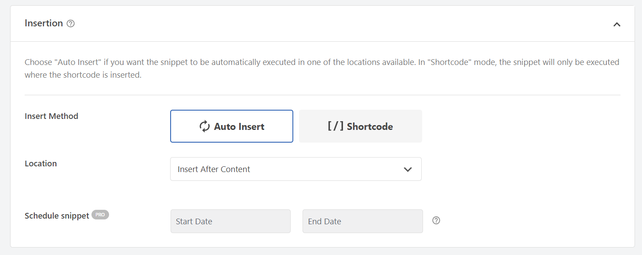Click the square brackets Shortcode icon

[336, 126]
